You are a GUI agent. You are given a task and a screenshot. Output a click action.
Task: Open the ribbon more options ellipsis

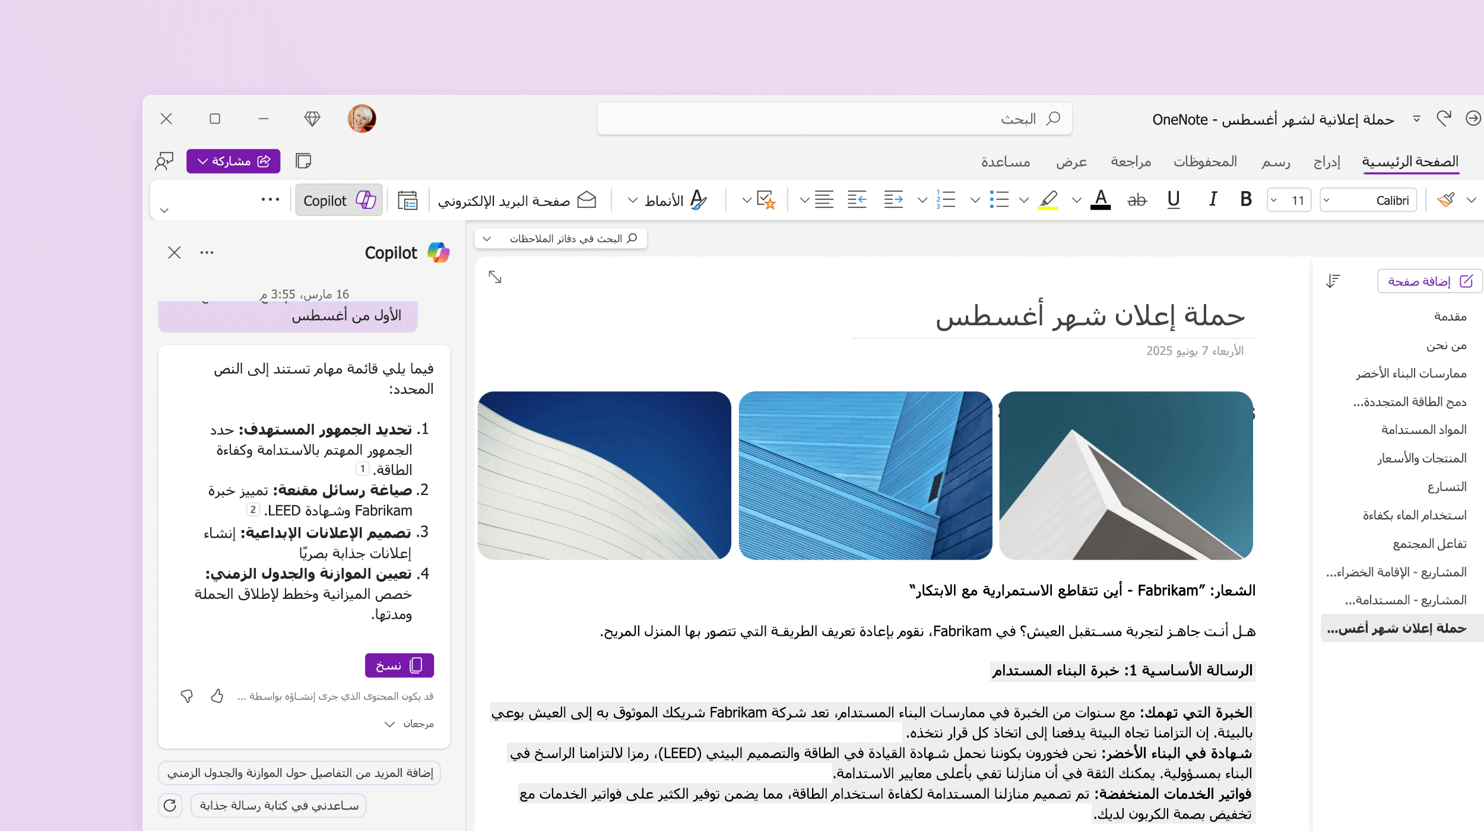[x=270, y=199]
